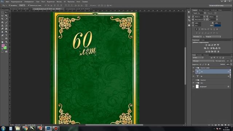Select the Clone Stamp tool

coord(3,25)
